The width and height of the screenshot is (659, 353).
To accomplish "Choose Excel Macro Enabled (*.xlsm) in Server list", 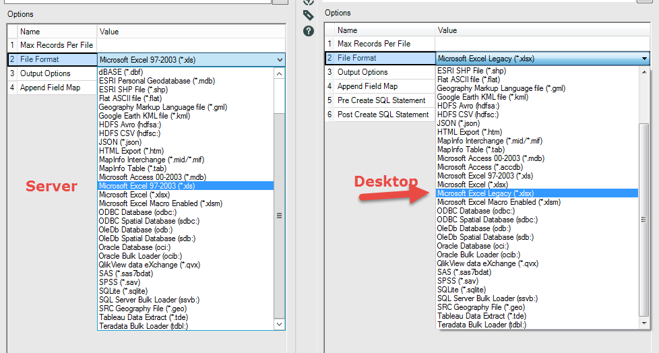I will click(160, 203).
